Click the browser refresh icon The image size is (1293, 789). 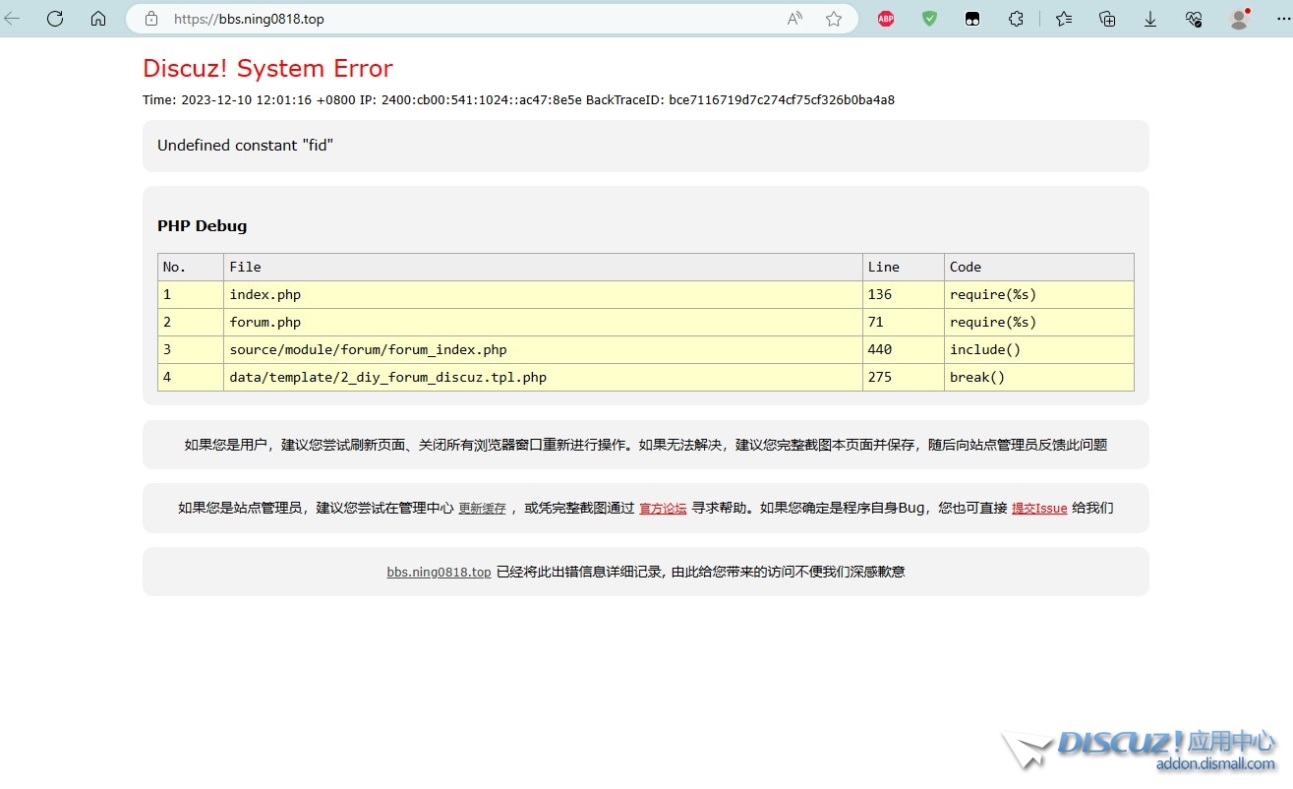coord(55,19)
